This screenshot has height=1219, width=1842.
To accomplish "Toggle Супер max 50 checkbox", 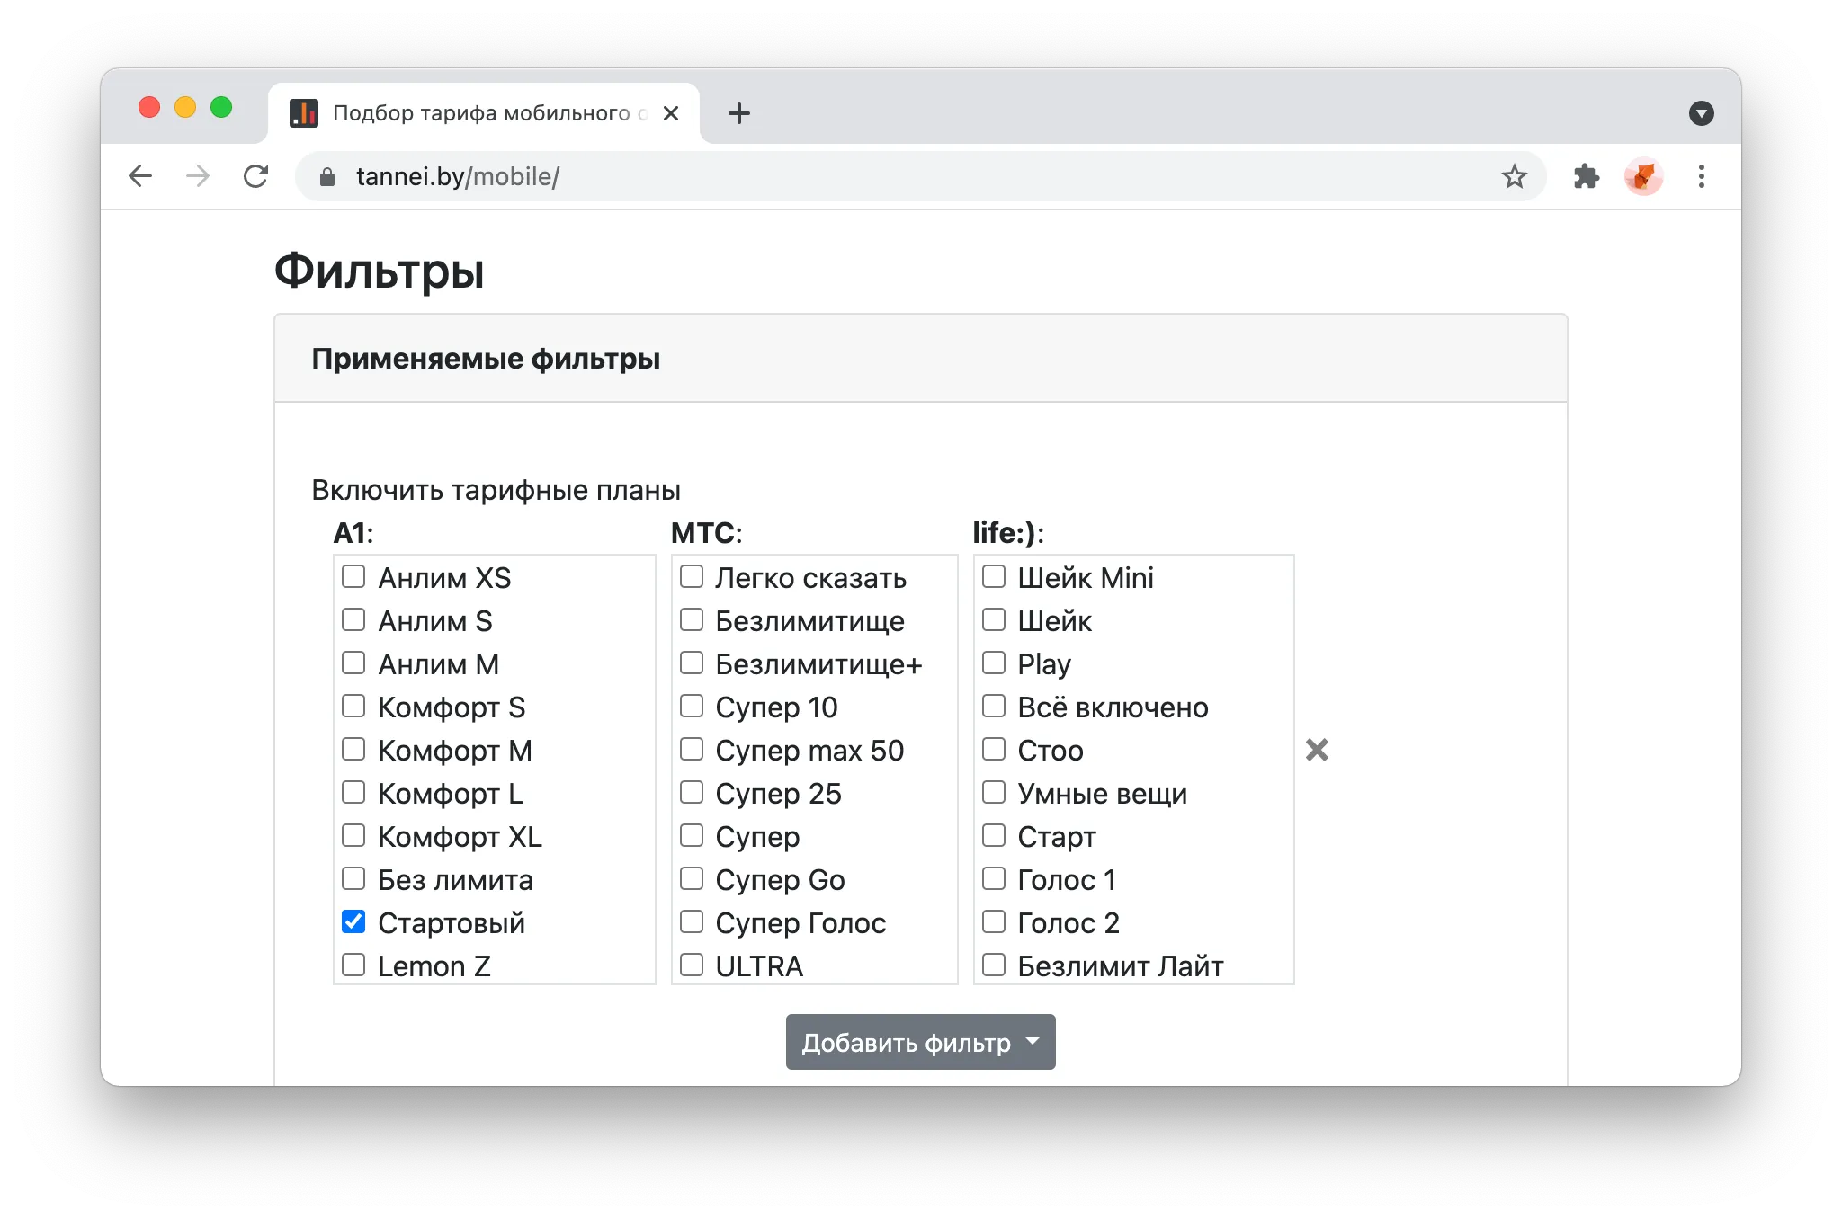I will tap(692, 749).
